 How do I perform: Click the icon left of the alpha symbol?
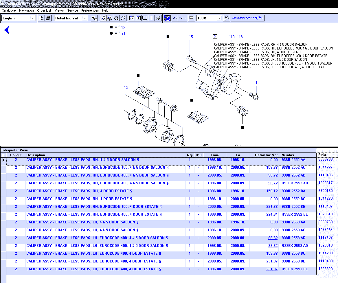point(109,18)
